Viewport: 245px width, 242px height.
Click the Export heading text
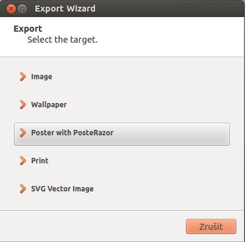28,29
